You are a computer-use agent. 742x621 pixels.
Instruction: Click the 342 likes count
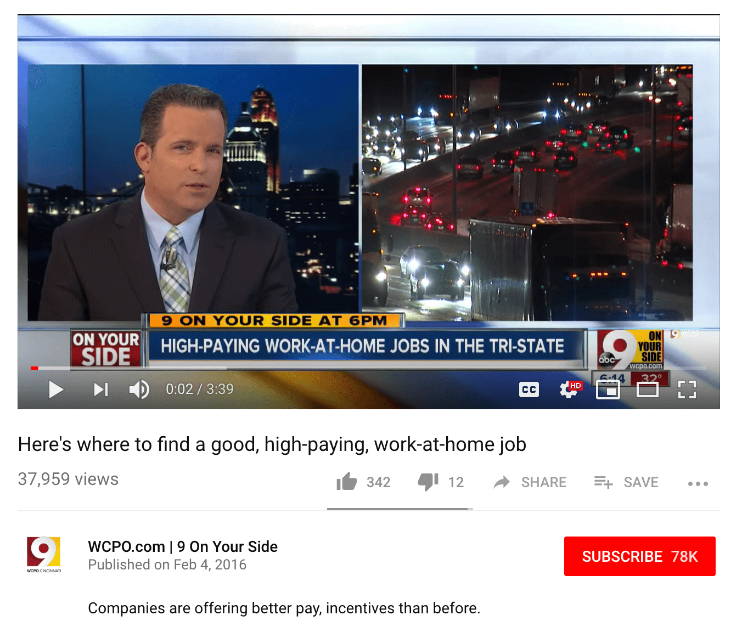[x=379, y=482]
